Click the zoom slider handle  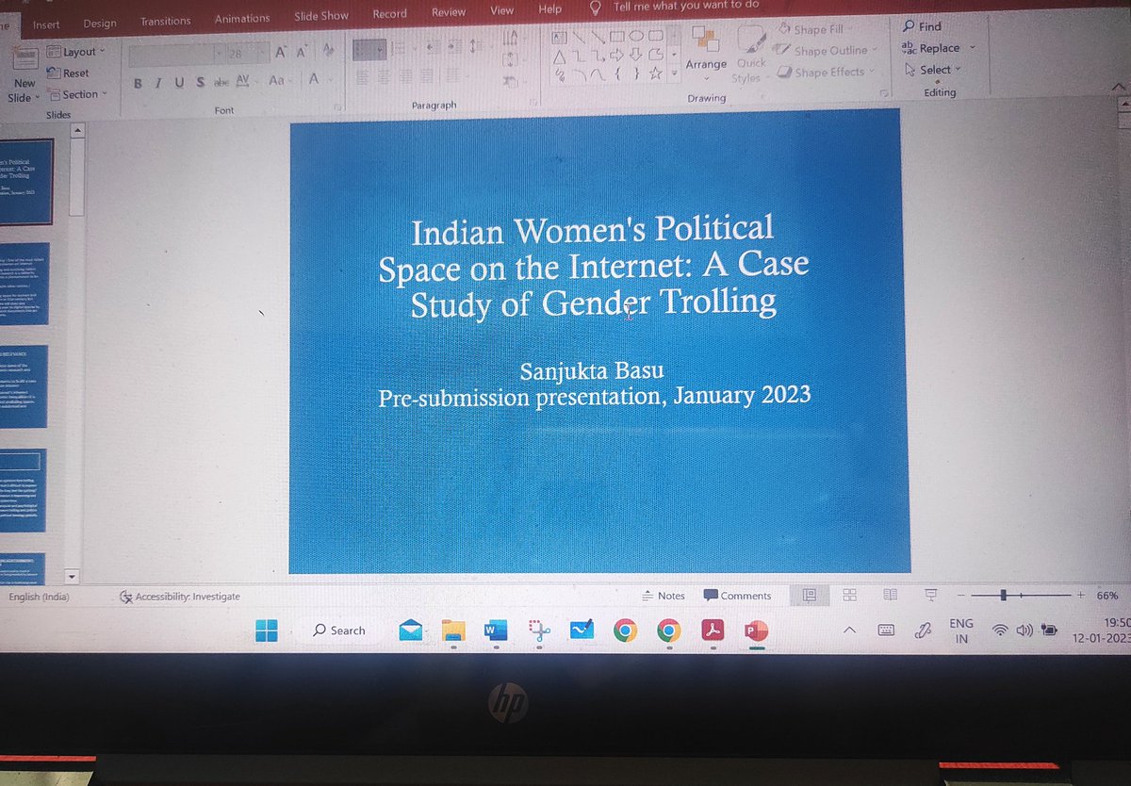(x=1004, y=596)
